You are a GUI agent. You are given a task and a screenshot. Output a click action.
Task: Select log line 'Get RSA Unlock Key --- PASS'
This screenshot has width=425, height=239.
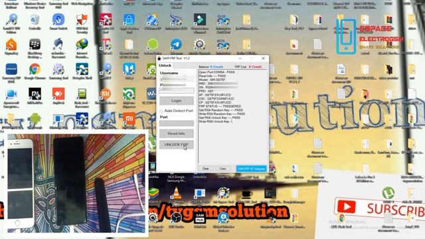point(219,118)
